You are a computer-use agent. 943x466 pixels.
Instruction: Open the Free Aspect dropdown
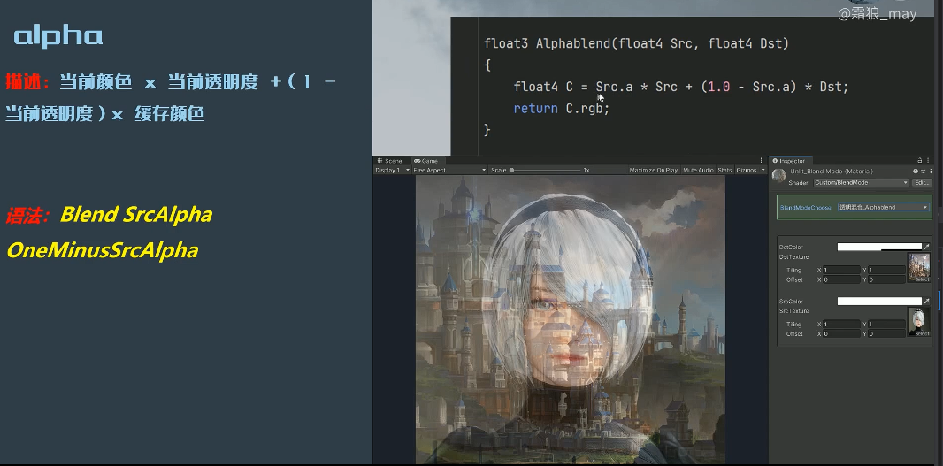pyautogui.click(x=449, y=170)
